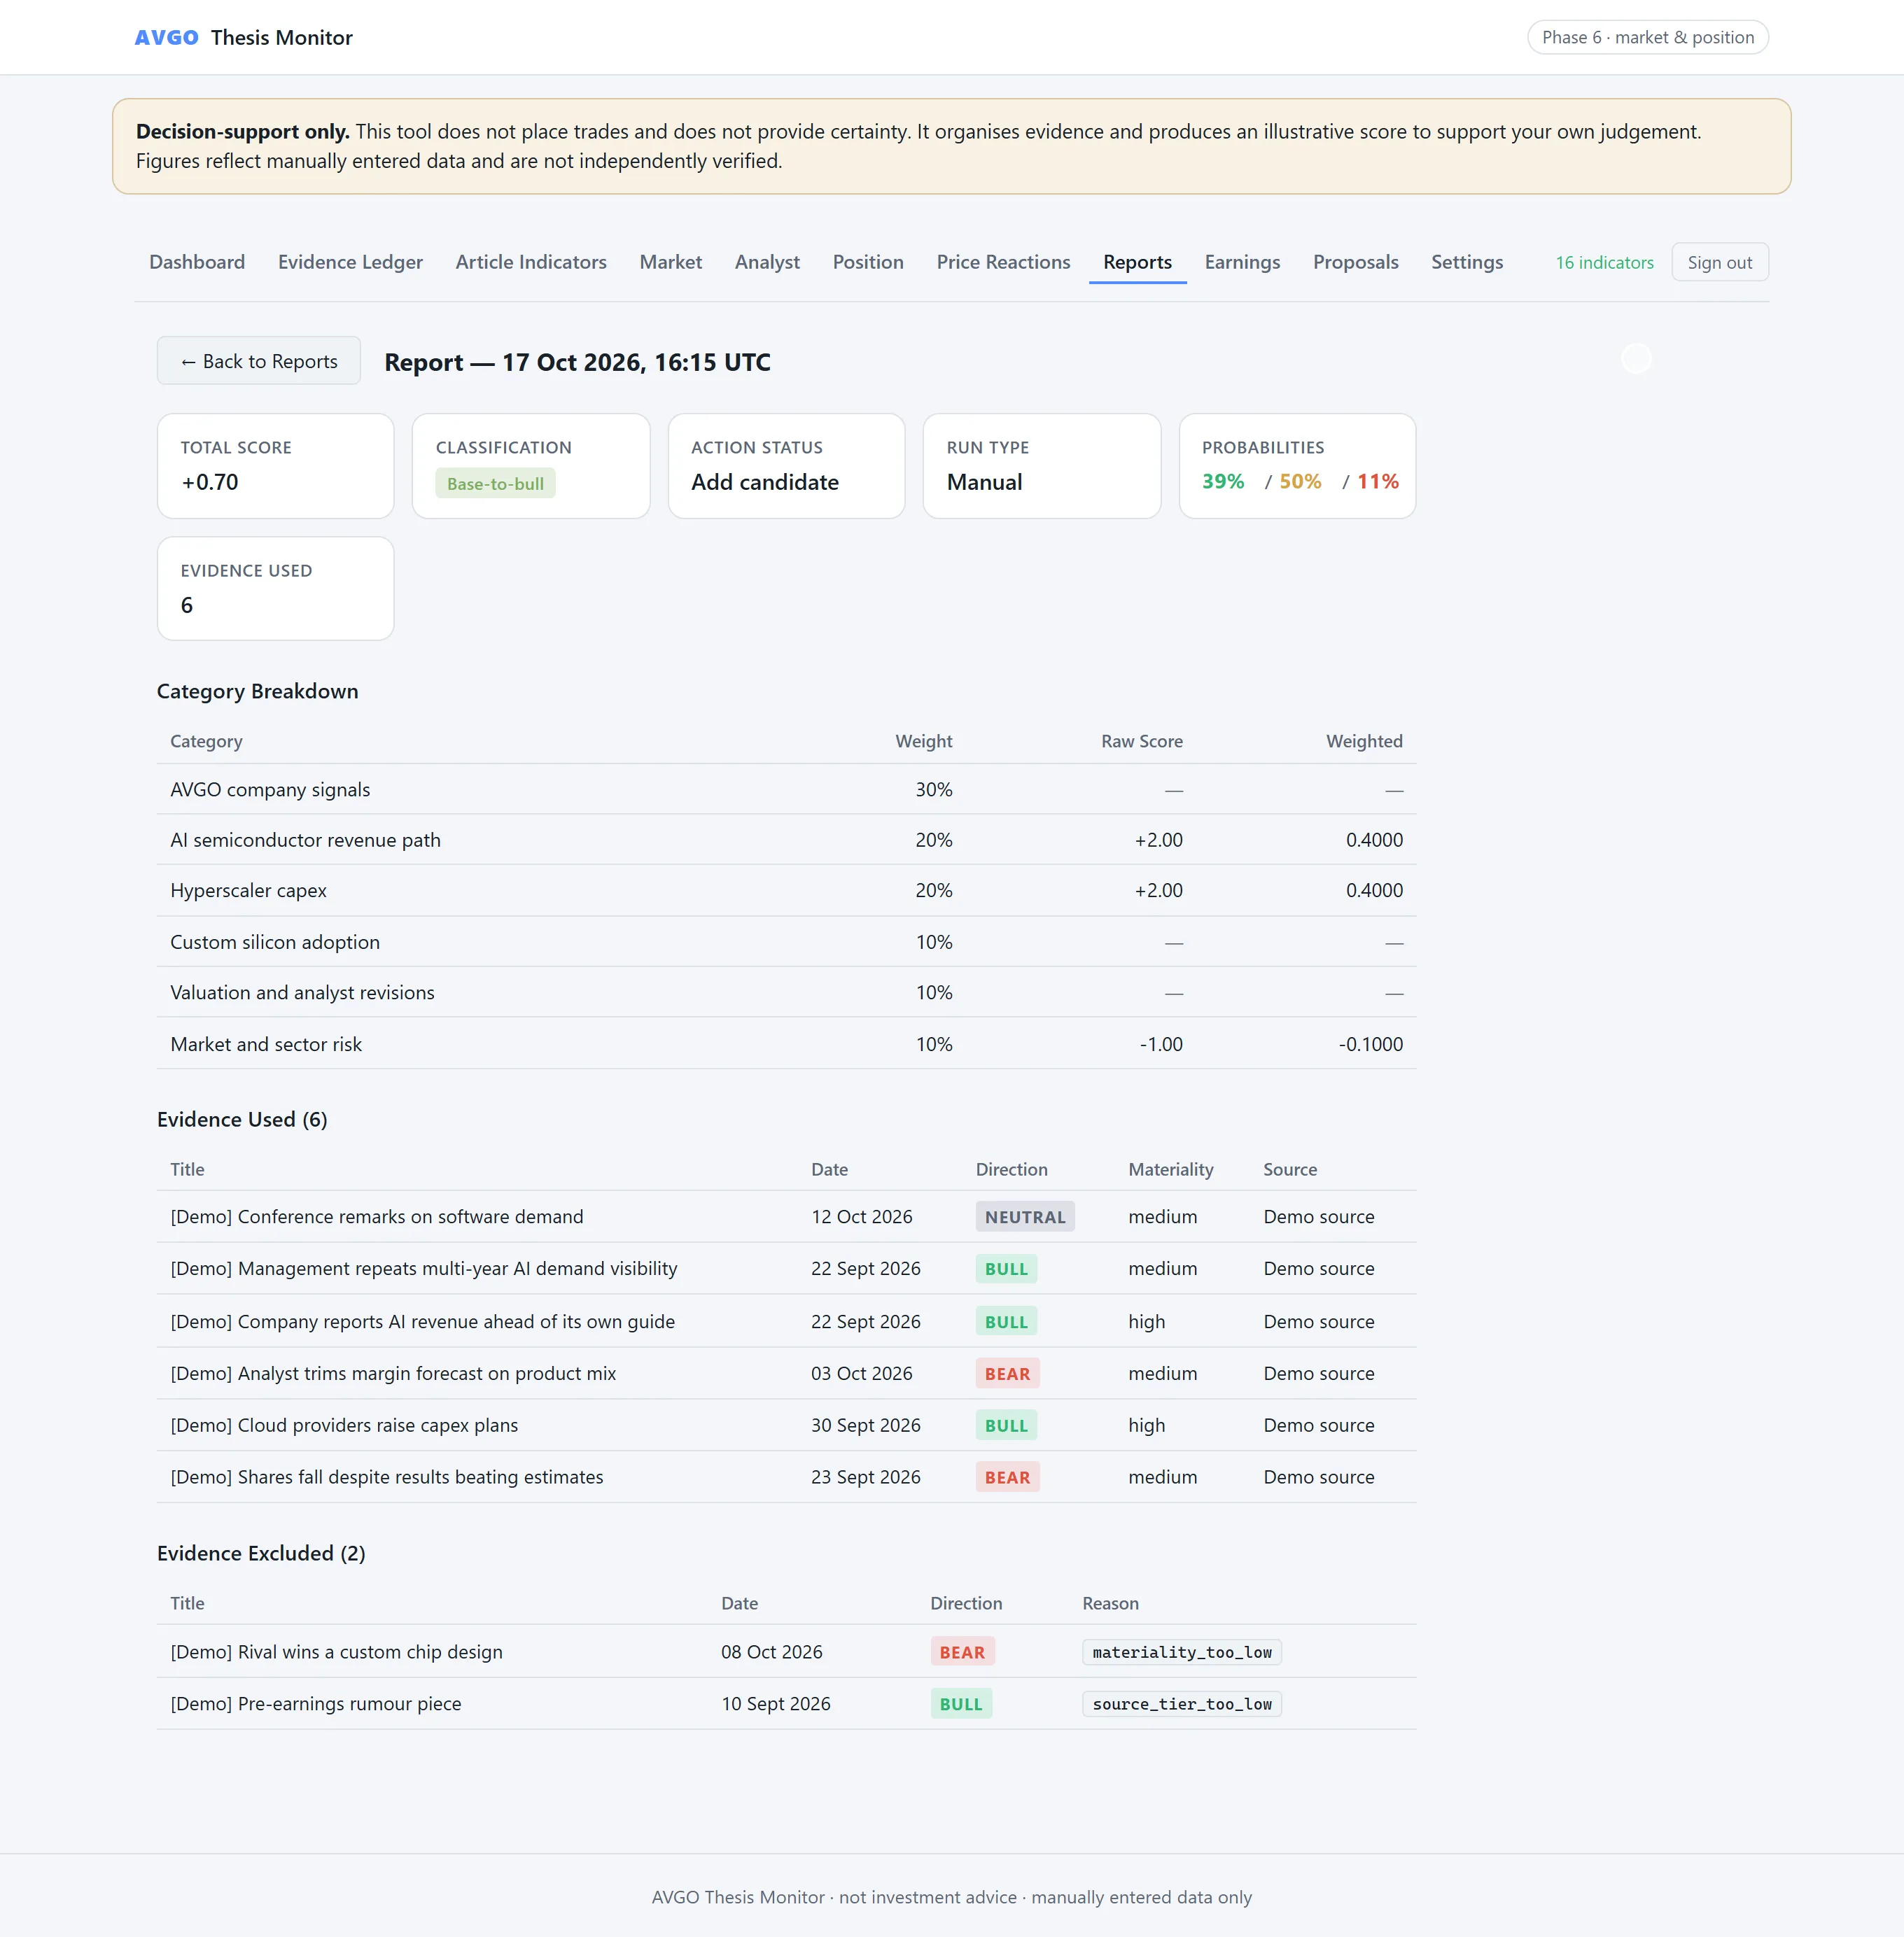Click the Manual run type value

(x=984, y=481)
